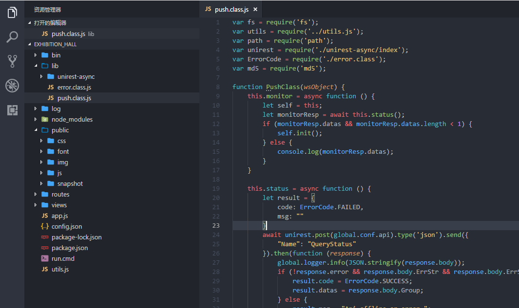The width and height of the screenshot is (519, 308).
Task: Open package-lock.json file
Action: point(76,237)
